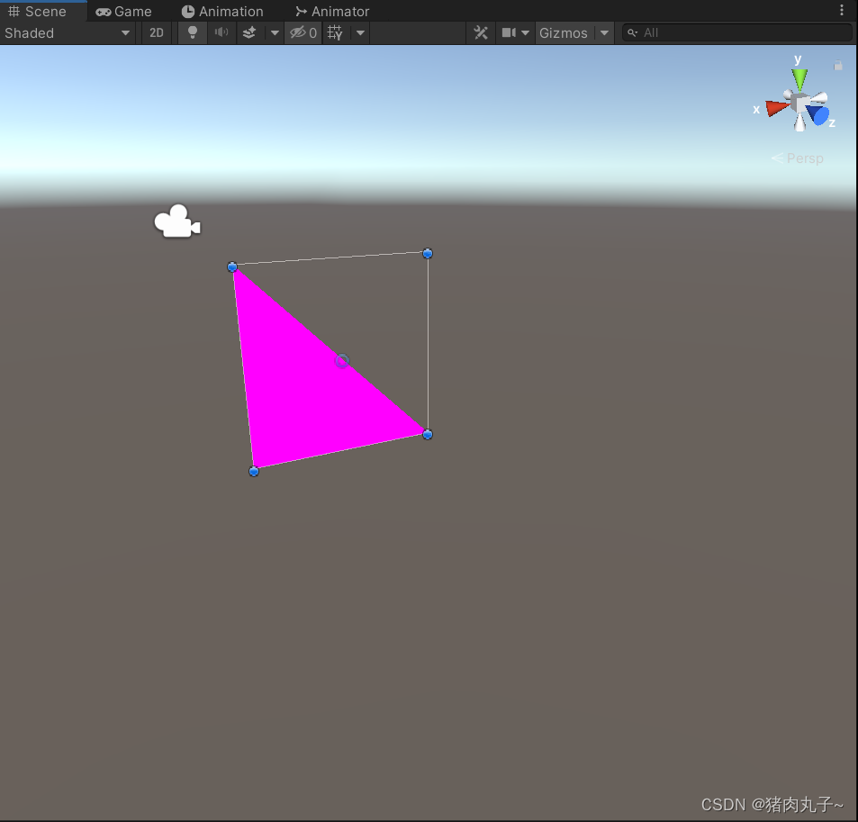Open the Gizmos dropdown arrow
Screen dimensions: 858x822
coord(603,32)
